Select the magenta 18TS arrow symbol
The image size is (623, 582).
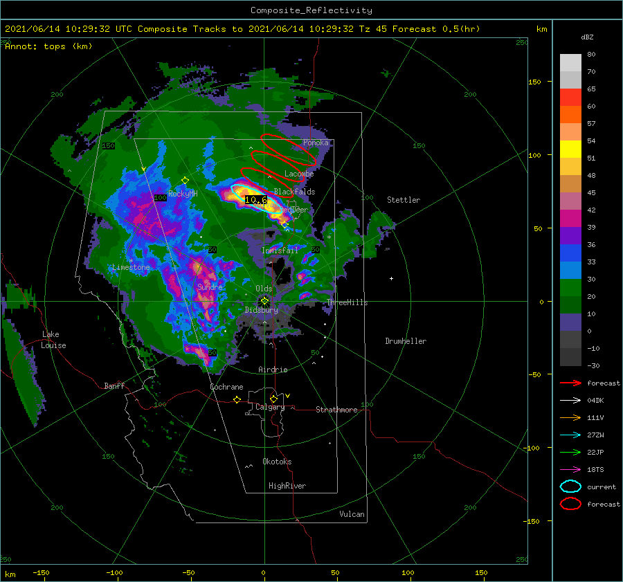[570, 470]
